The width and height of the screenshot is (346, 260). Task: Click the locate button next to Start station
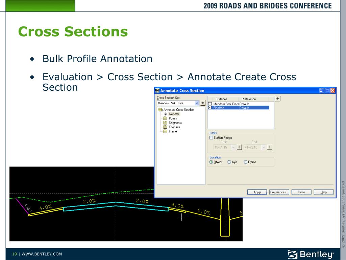[239, 147]
